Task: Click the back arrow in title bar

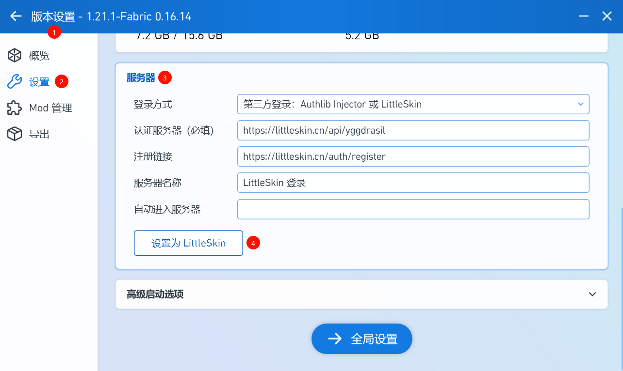Action: coord(16,16)
